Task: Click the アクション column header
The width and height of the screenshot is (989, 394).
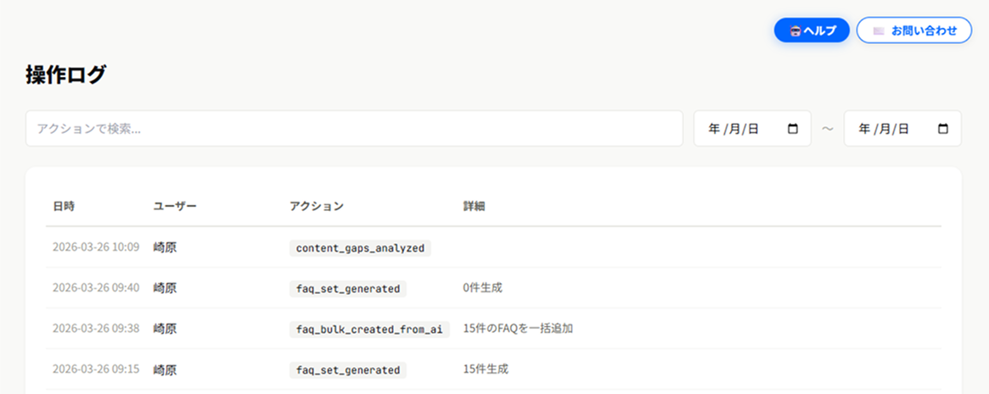Action: click(x=317, y=206)
